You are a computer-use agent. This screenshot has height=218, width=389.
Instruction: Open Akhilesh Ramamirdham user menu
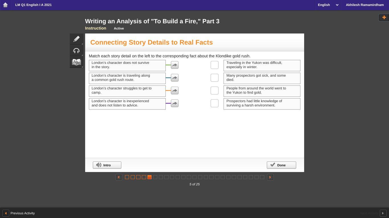tap(365, 5)
